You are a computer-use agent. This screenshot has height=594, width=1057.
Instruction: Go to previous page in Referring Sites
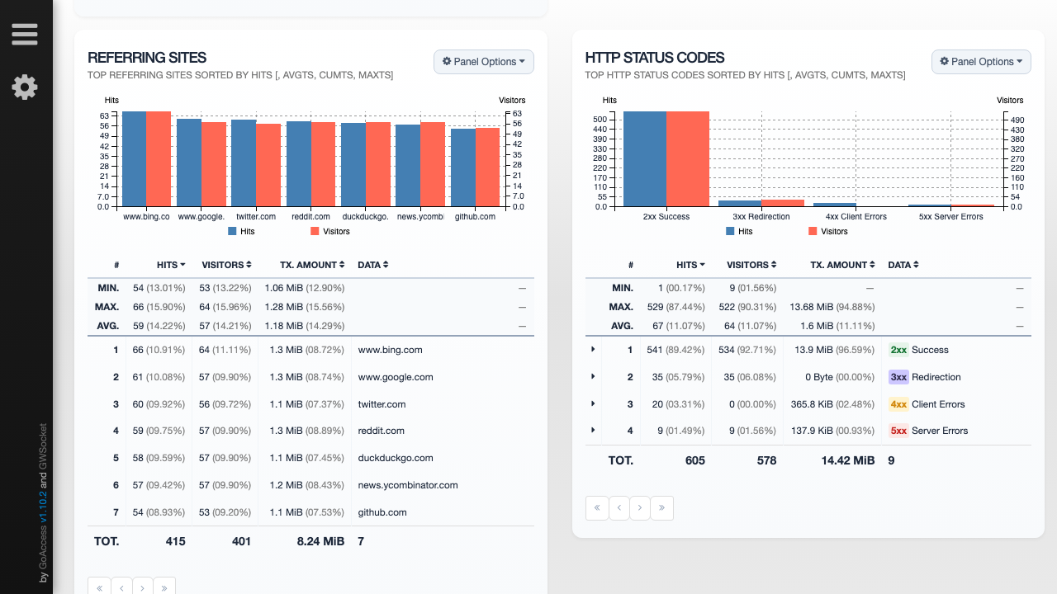[x=121, y=587]
